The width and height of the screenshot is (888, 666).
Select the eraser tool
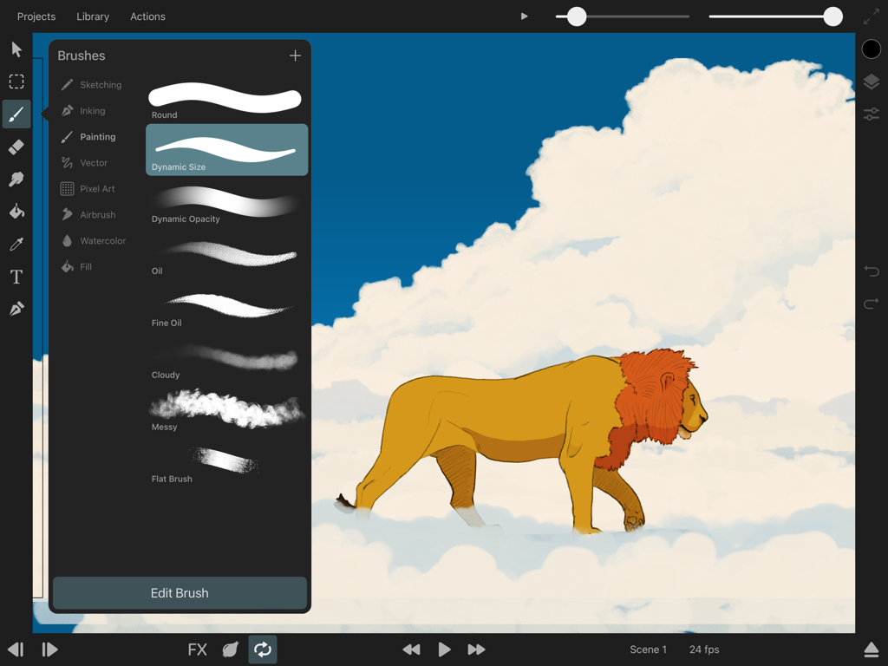click(16, 147)
